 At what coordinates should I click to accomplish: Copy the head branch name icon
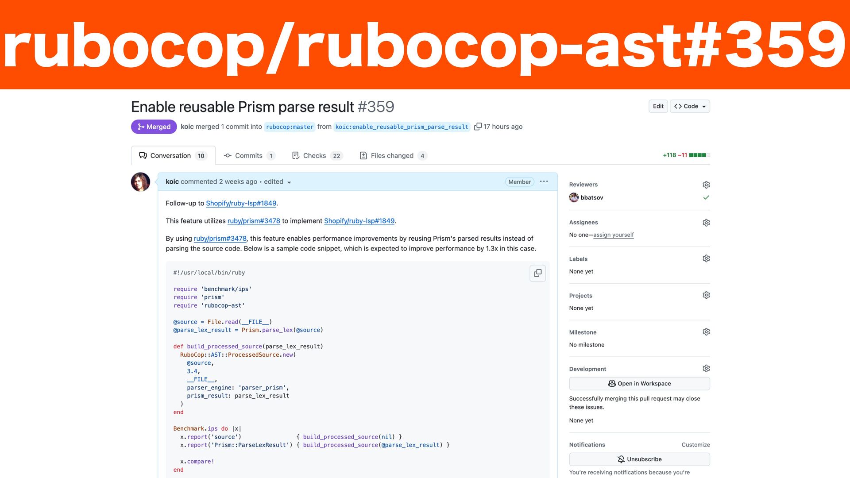(x=478, y=127)
